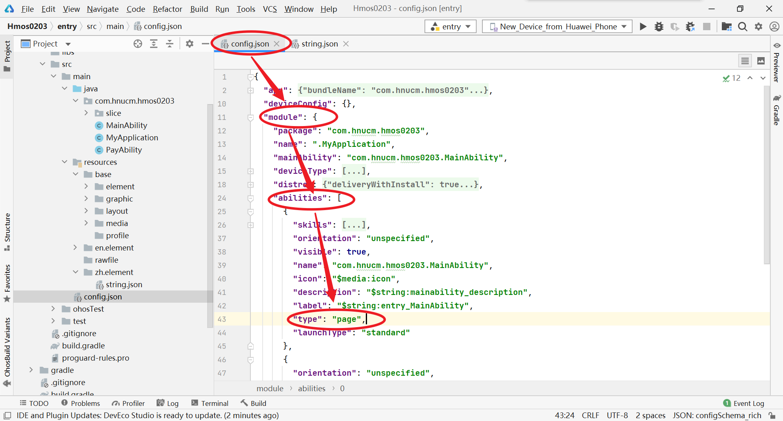
Task: Click the UTF-8 encoding indicator
Action: [617, 415]
